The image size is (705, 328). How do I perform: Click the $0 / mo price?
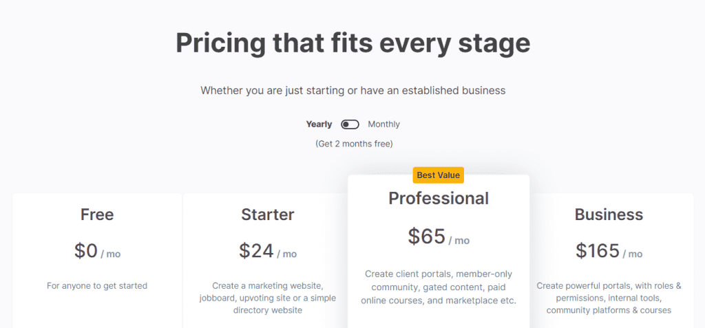click(97, 251)
